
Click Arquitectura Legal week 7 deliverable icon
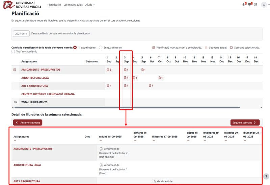coord(160,78)
